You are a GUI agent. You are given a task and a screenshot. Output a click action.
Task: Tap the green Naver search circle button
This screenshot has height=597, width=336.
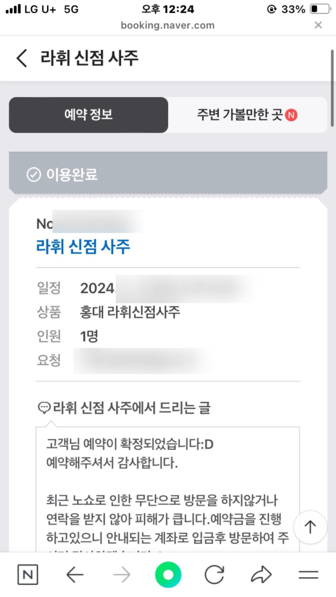[168, 575]
